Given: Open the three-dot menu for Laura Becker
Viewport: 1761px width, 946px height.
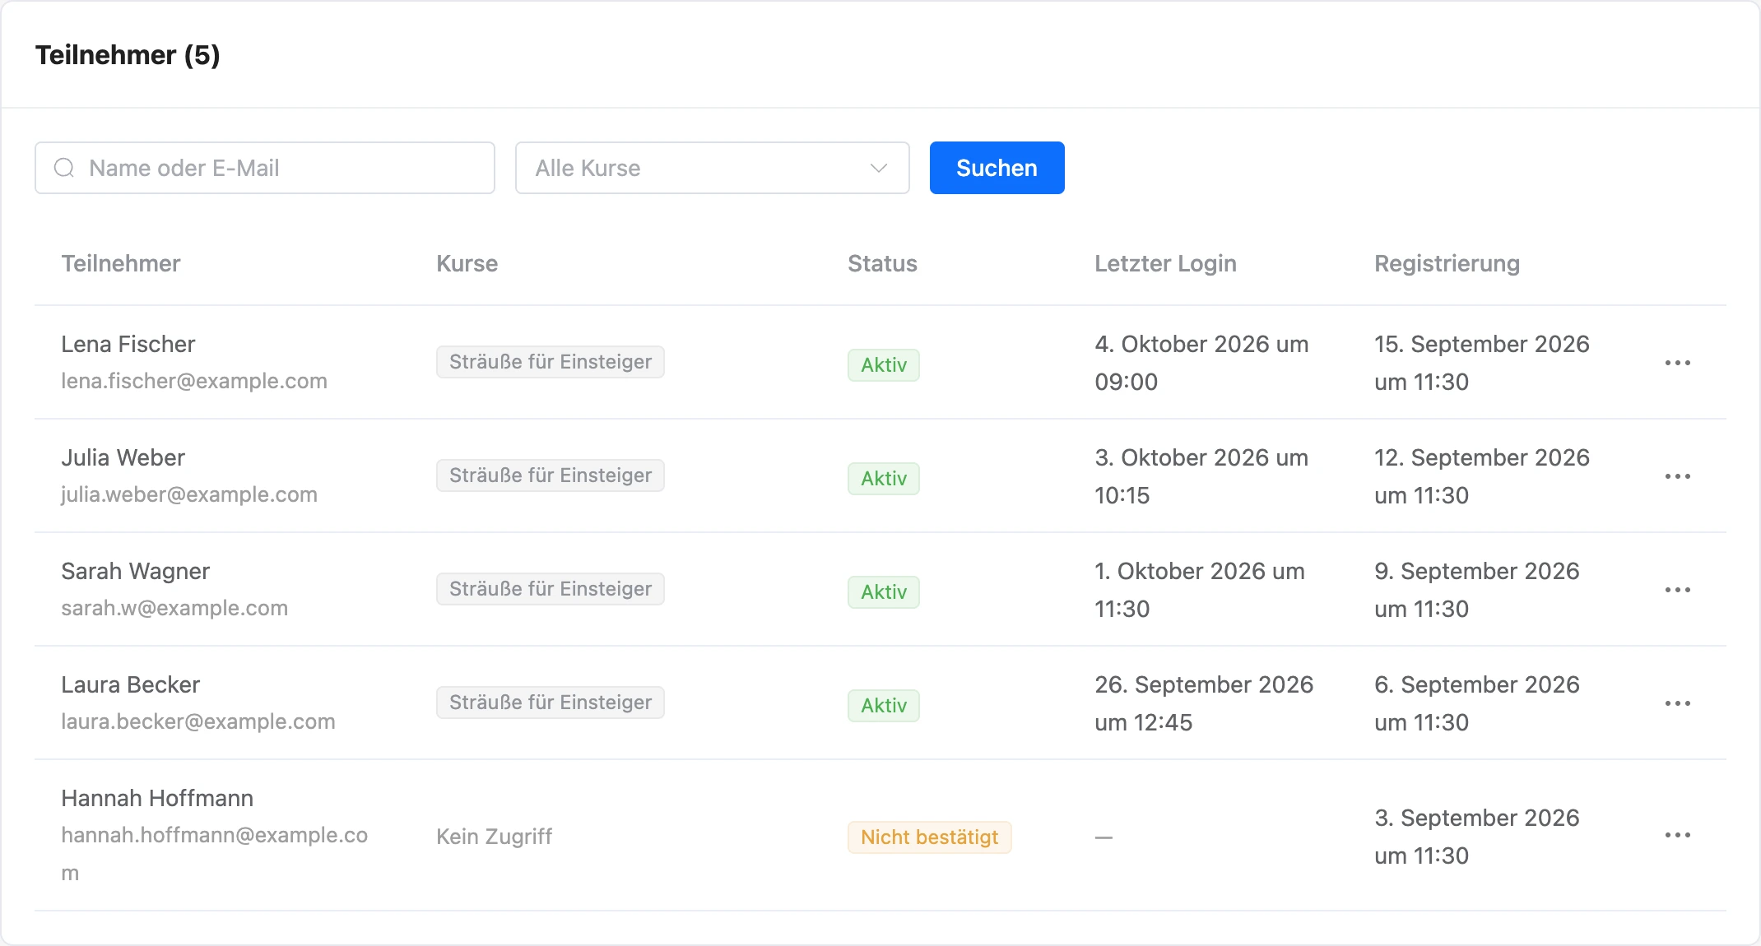Looking at the screenshot, I should tap(1677, 703).
